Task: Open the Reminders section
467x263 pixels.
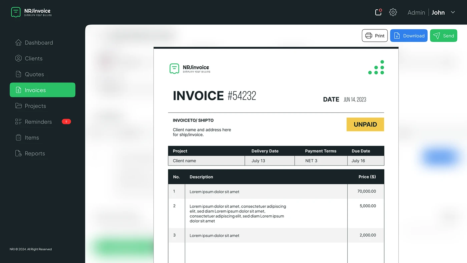Action: tap(42, 122)
